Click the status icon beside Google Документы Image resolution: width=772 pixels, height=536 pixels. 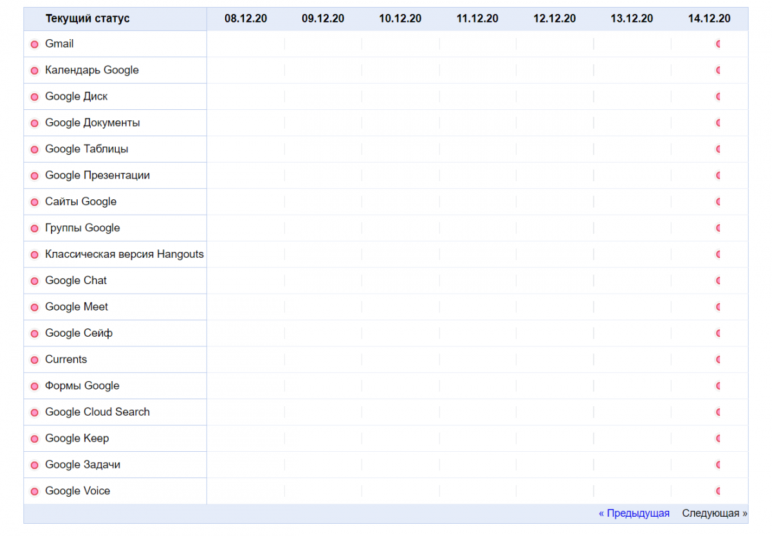35,123
